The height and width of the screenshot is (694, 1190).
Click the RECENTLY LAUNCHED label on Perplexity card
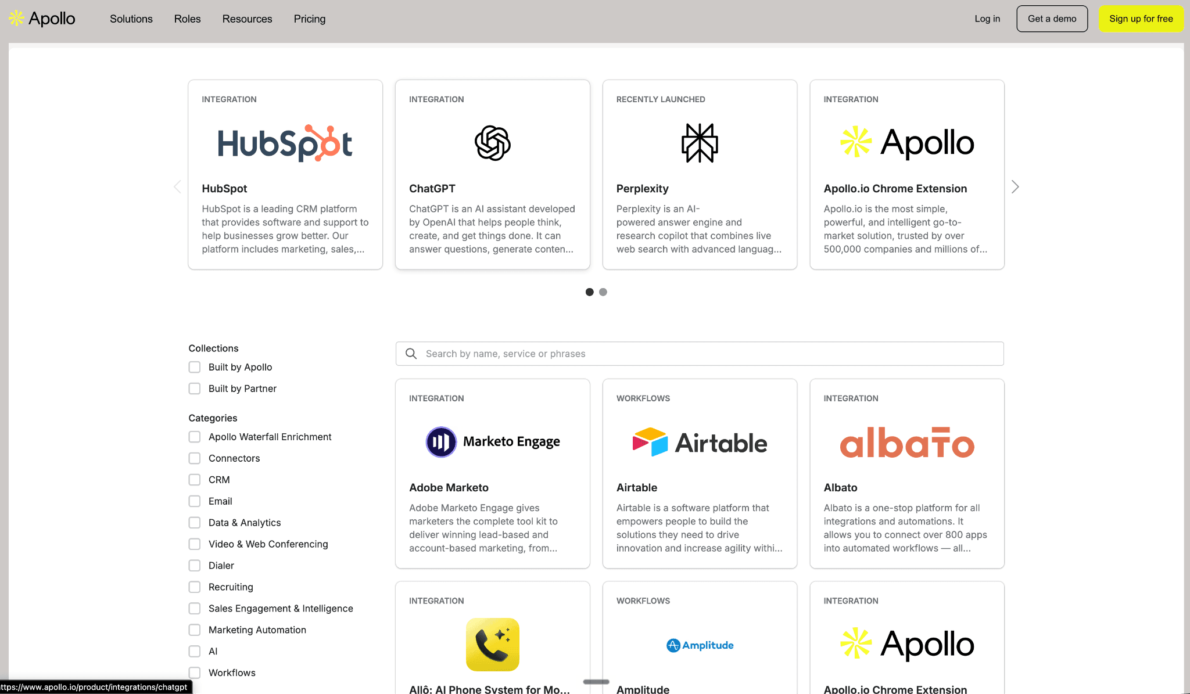click(661, 99)
